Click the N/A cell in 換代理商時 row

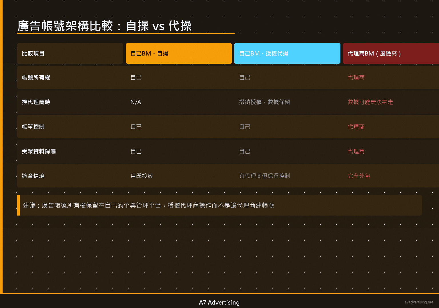pyautogui.click(x=136, y=102)
